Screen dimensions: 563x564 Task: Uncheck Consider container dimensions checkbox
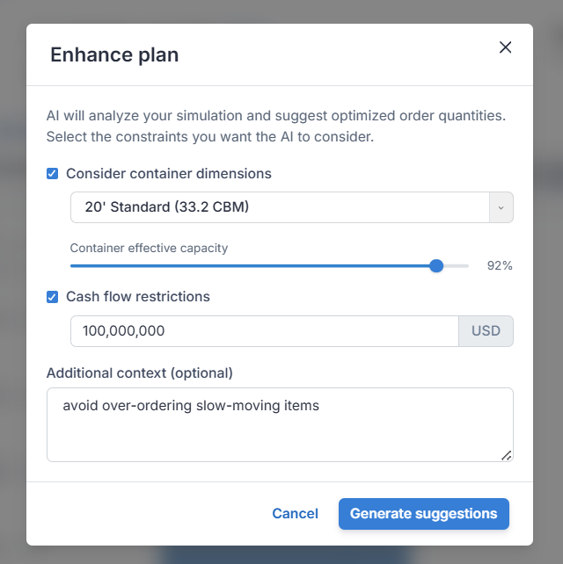(52, 174)
